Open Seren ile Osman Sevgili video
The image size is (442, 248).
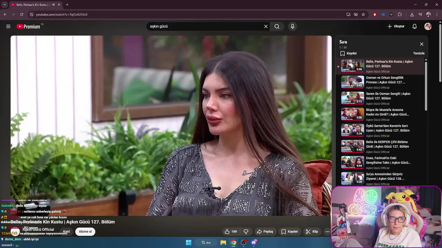(383, 98)
